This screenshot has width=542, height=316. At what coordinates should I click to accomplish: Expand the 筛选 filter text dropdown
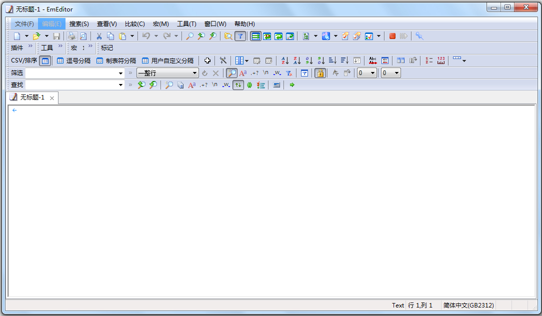tap(121, 73)
